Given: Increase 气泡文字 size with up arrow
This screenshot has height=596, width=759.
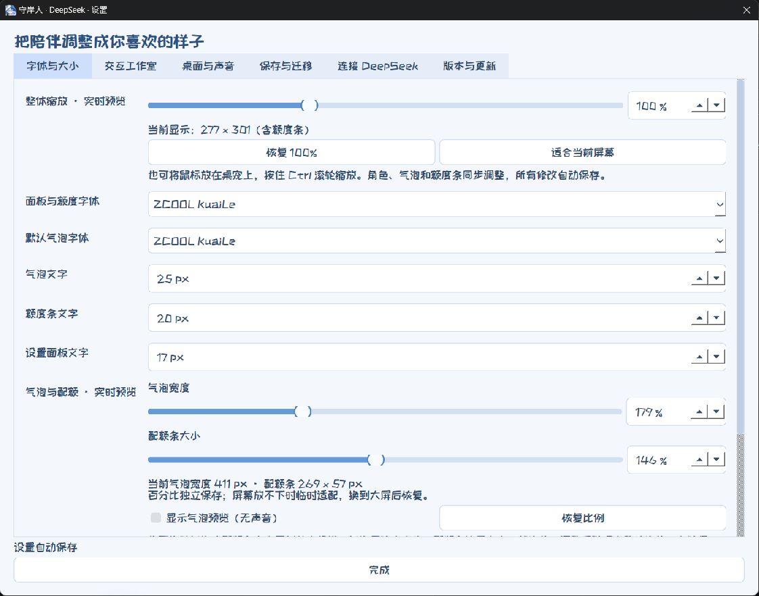Looking at the screenshot, I should [699, 278].
